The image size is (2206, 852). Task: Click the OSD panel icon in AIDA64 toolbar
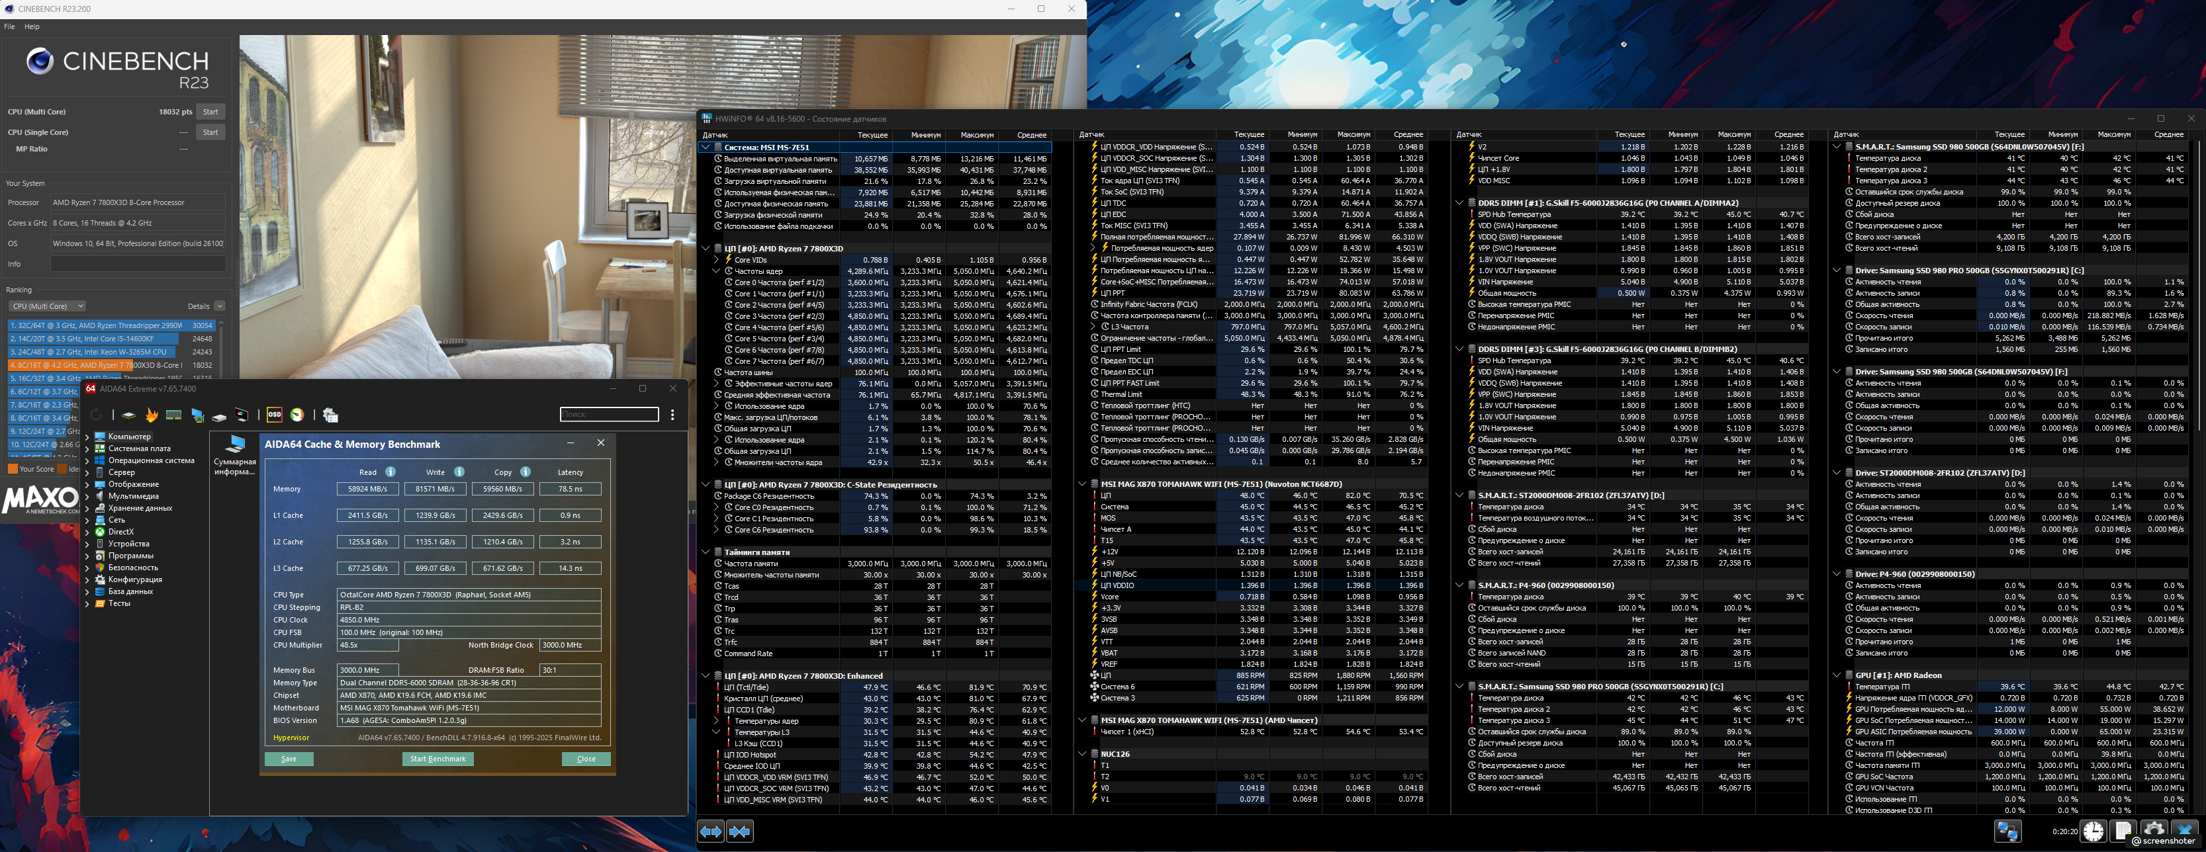point(274,415)
